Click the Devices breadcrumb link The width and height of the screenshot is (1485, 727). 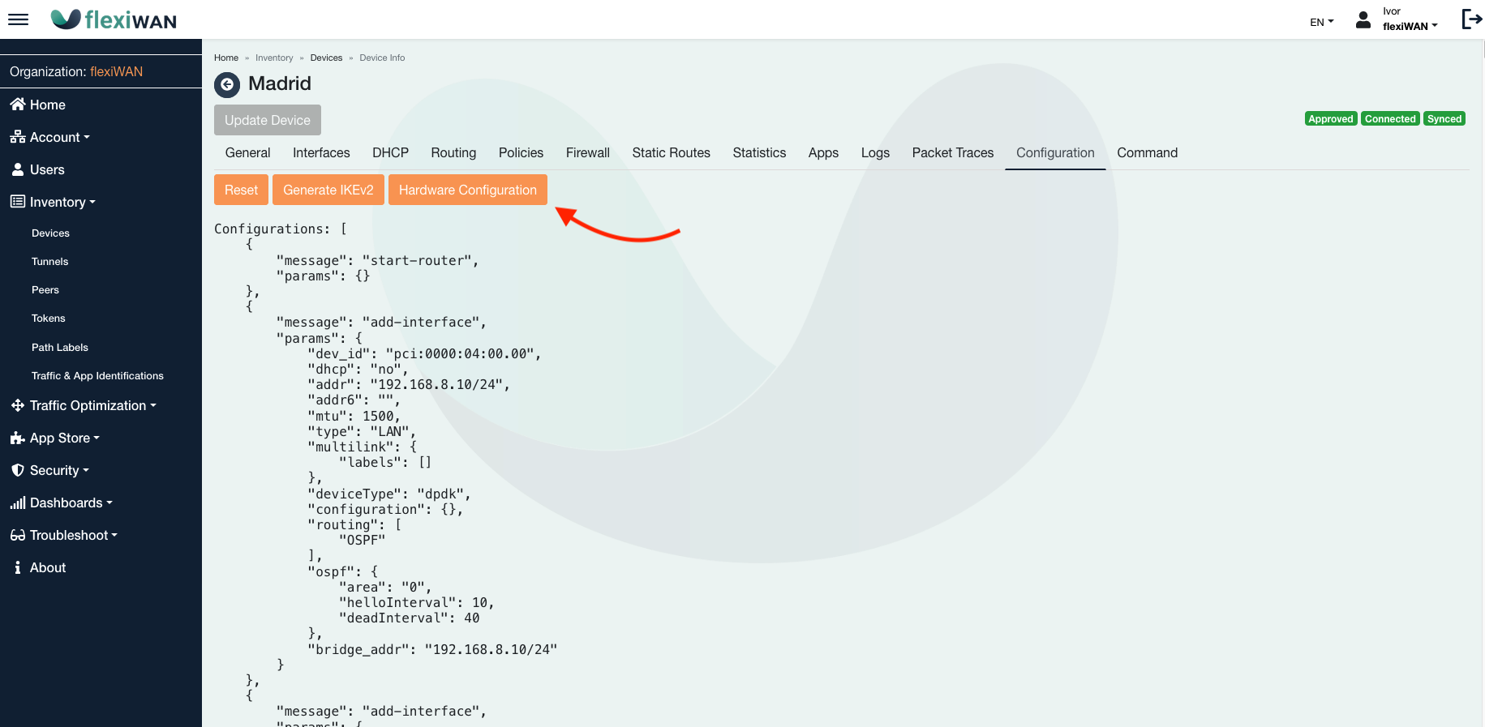coord(326,58)
